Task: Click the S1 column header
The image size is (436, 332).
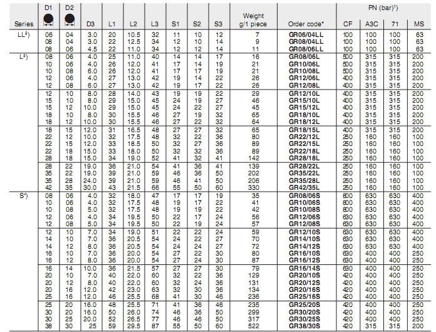Action: [x=176, y=24]
